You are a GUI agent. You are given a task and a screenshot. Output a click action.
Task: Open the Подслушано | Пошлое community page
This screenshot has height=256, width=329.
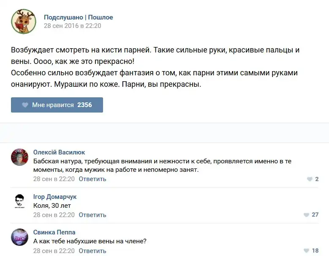coord(79,17)
